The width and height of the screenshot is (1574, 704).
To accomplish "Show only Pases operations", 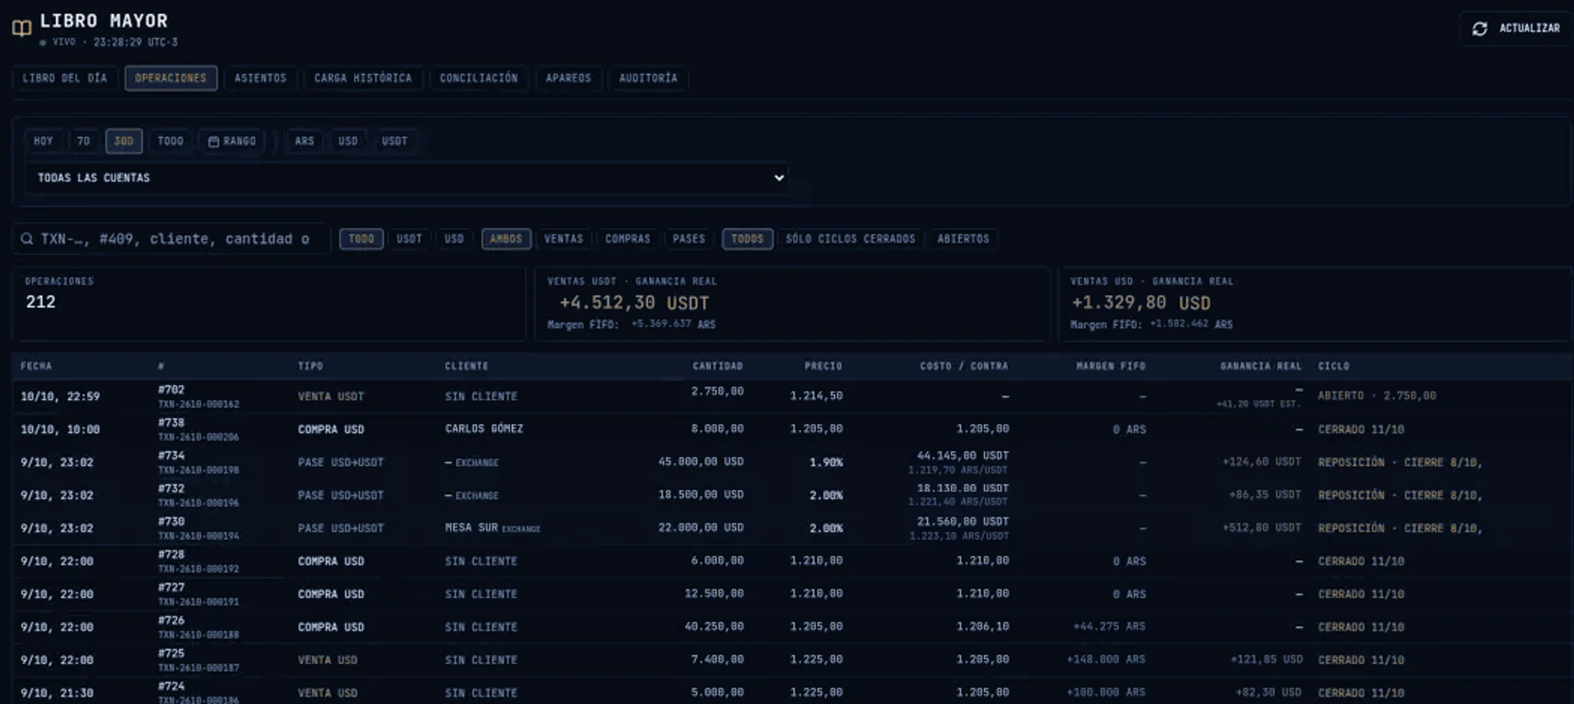I will [x=688, y=239].
